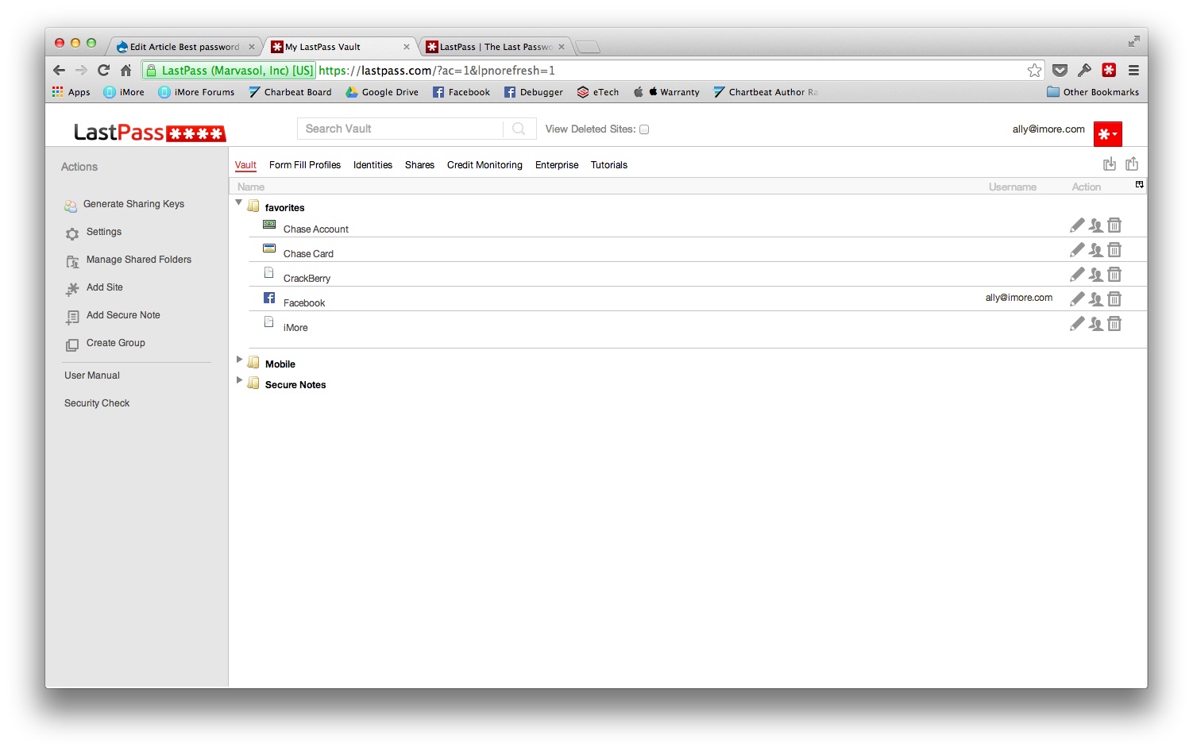Screen dimensions: 1193x751
Task: Open the Shares tab
Action: click(x=419, y=165)
